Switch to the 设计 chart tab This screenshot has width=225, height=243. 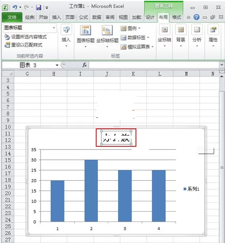tap(150, 17)
